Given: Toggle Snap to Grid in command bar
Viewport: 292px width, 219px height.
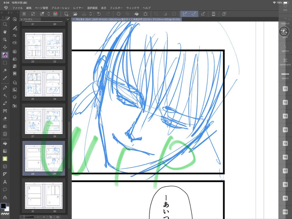Looking at the screenshot, I should click(203, 14).
